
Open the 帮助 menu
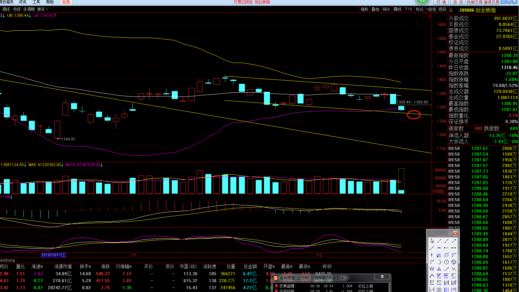(50, 2)
